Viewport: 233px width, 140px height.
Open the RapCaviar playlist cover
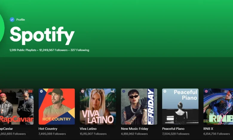coord(17,107)
